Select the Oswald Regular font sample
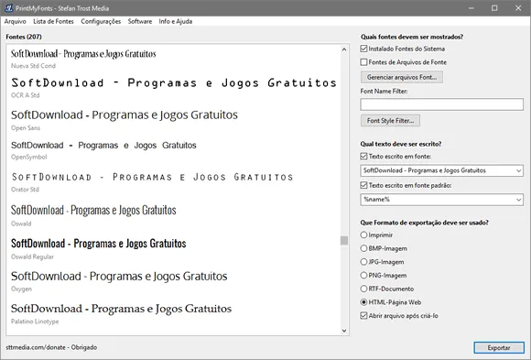 [99, 244]
